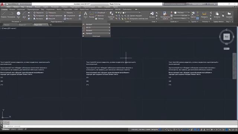Click the ViewCube Верх (Top) face
238x134 pixels.
pyautogui.click(x=226, y=36)
